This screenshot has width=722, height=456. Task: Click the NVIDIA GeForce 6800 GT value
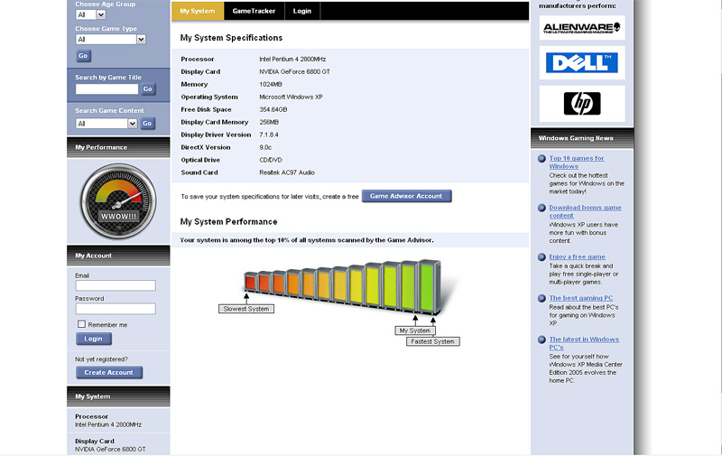click(295, 72)
